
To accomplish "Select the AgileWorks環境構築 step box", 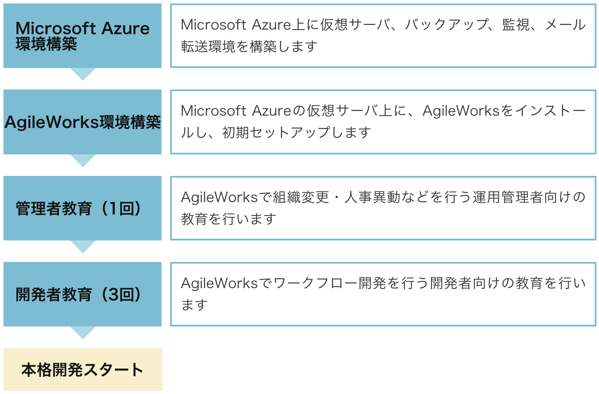I will (x=83, y=122).
